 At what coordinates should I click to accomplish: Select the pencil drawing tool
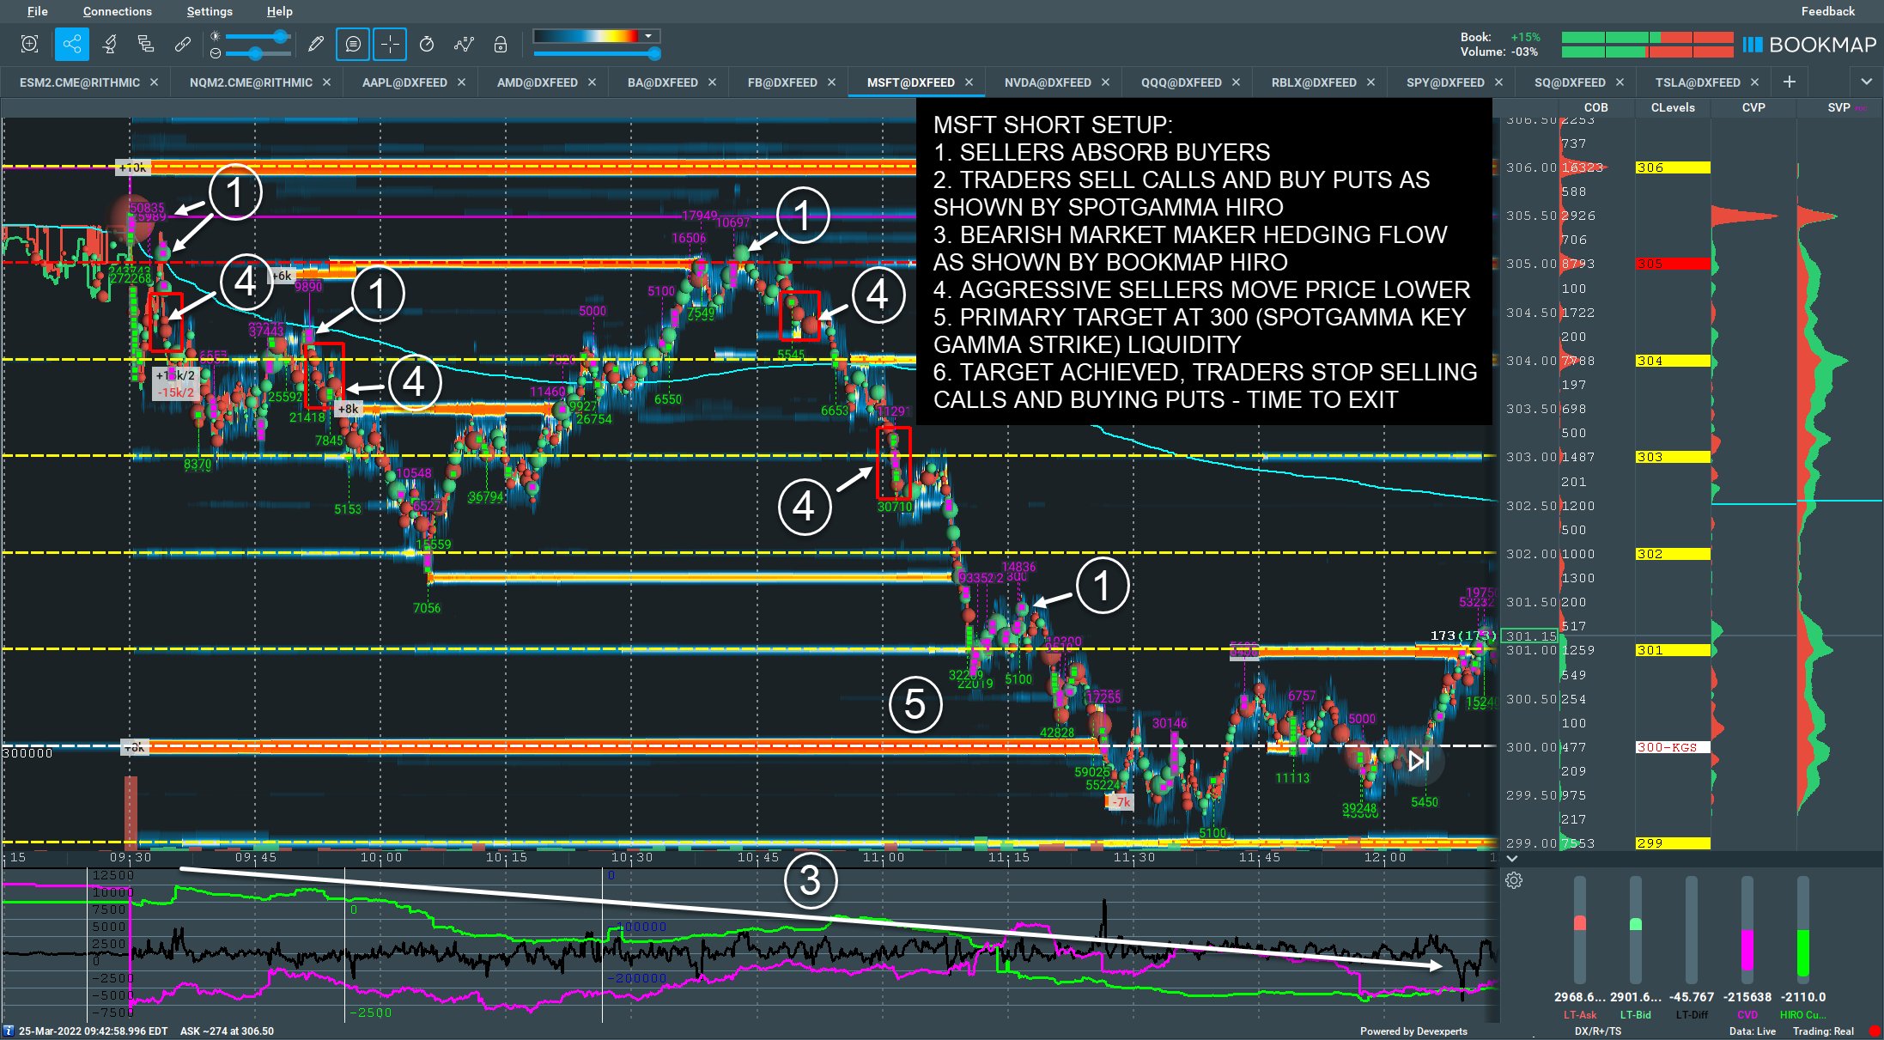click(x=315, y=44)
